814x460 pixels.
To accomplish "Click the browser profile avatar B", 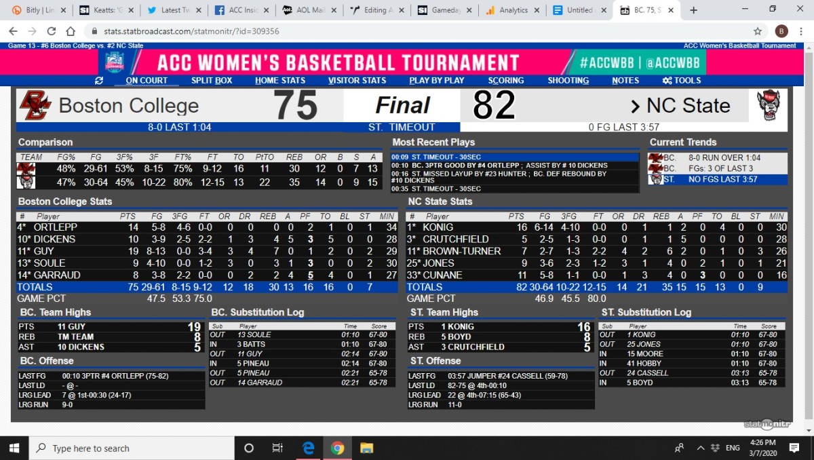I will point(781,31).
